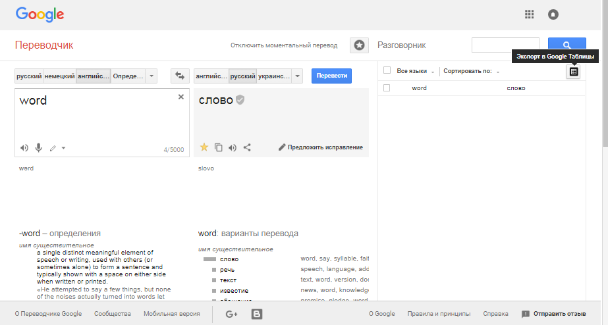This screenshot has width=608, height=325.
Task: Open the Переводчик title link
Action: [44, 45]
